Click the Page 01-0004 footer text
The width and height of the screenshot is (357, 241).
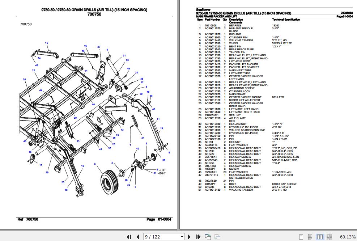click(159, 219)
